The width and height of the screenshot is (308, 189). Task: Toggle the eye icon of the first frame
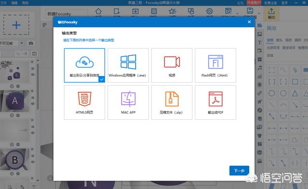(x=33, y=75)
